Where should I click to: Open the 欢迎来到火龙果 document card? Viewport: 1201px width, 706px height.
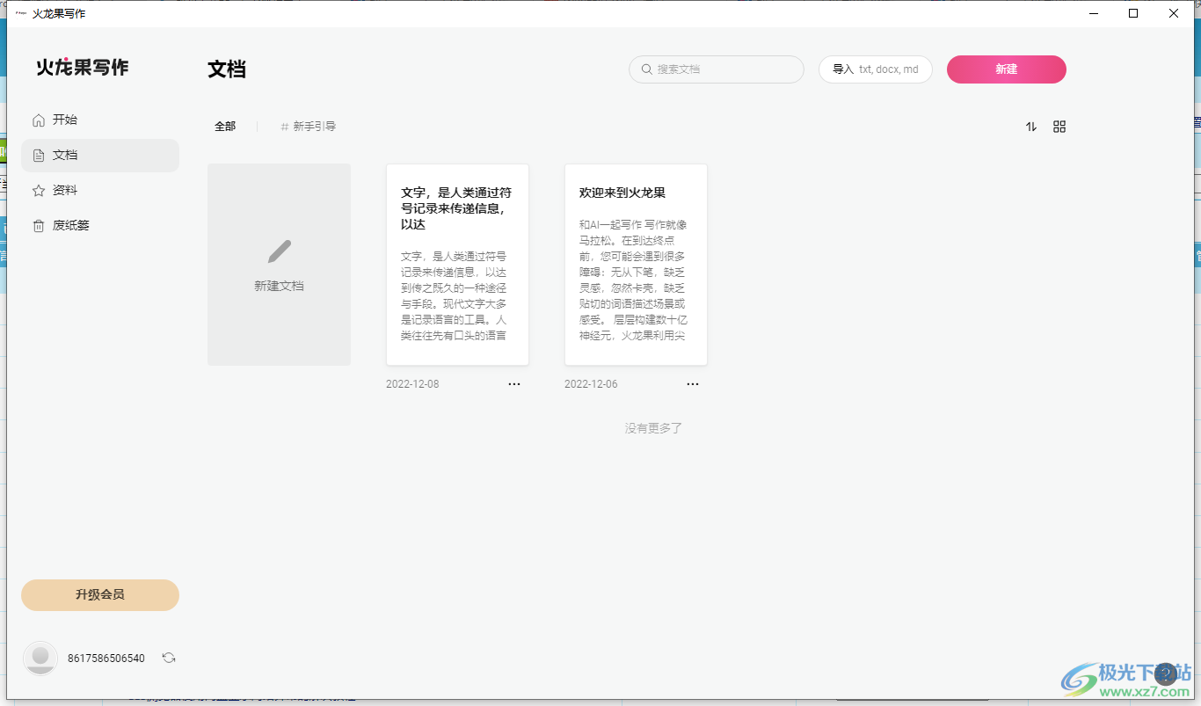[x=636, y=265]
